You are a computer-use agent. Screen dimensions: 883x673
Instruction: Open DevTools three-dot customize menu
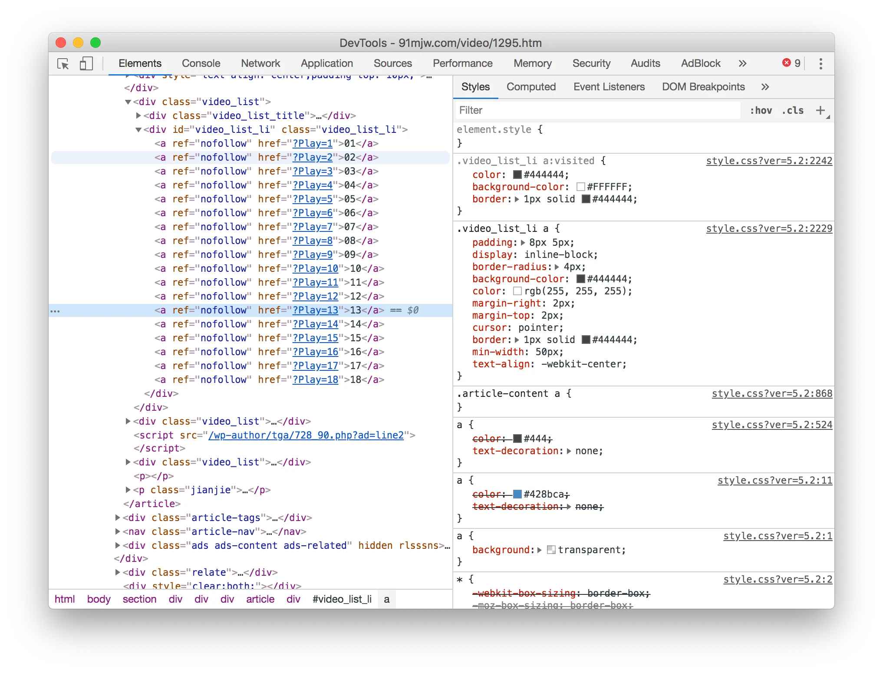[820, 64]
